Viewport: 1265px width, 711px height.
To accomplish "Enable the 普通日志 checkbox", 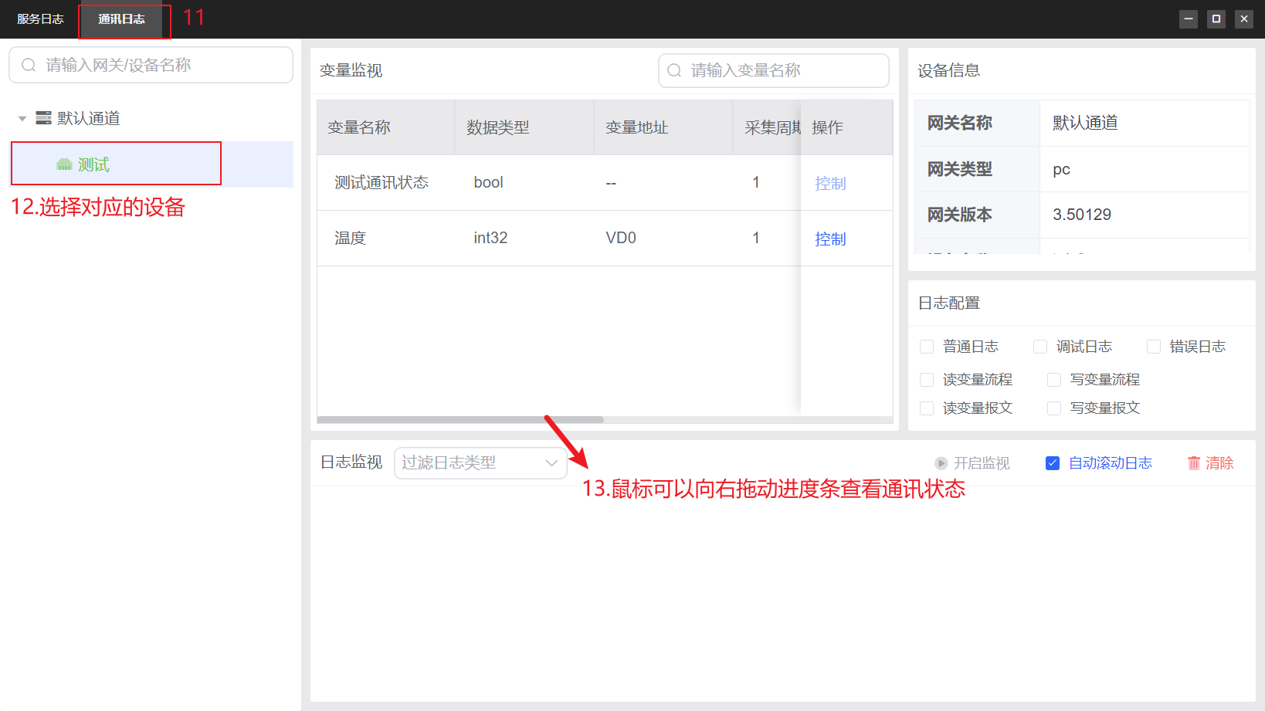I will (927, 347).
